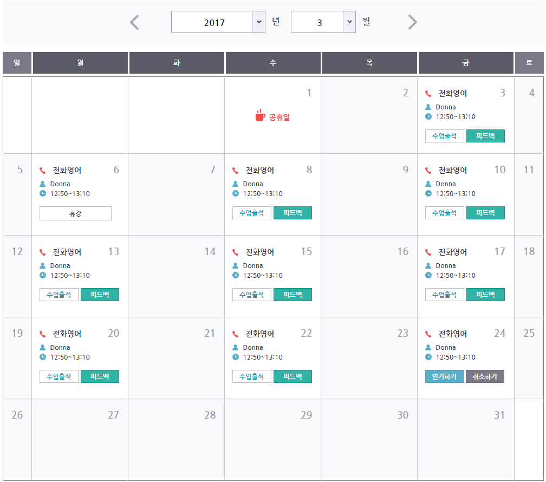Click the holiday cup icon on March 1
Viewport: 546px width, 482px height.
(x=260, y=116)
